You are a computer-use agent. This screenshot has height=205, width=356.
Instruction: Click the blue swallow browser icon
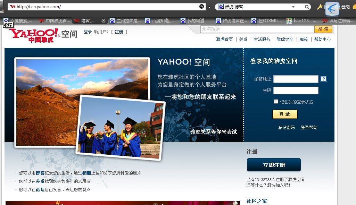point(331,8)
